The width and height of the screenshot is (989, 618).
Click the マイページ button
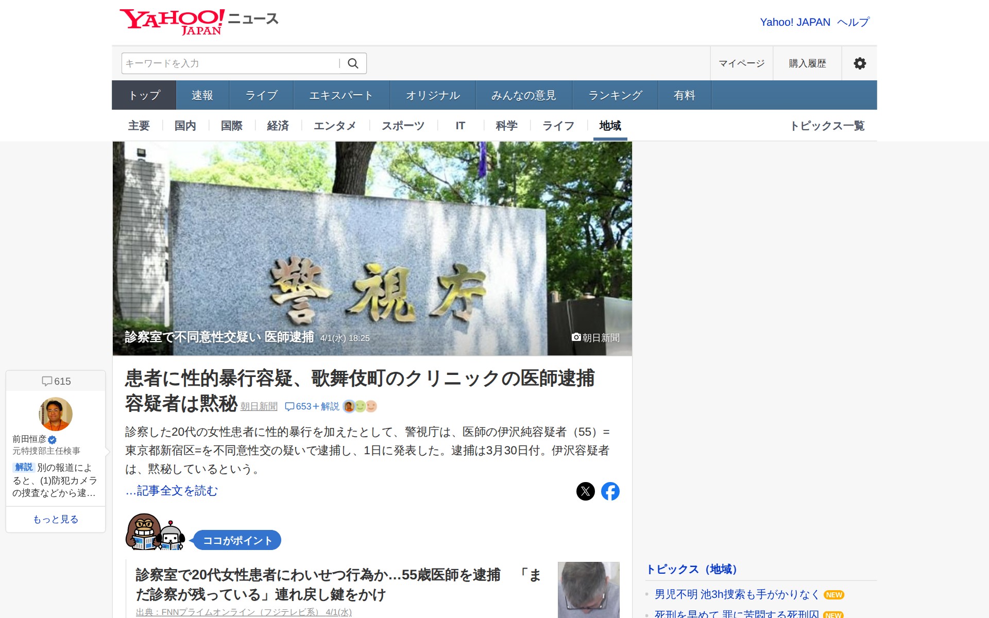click(x=741, y=63)
